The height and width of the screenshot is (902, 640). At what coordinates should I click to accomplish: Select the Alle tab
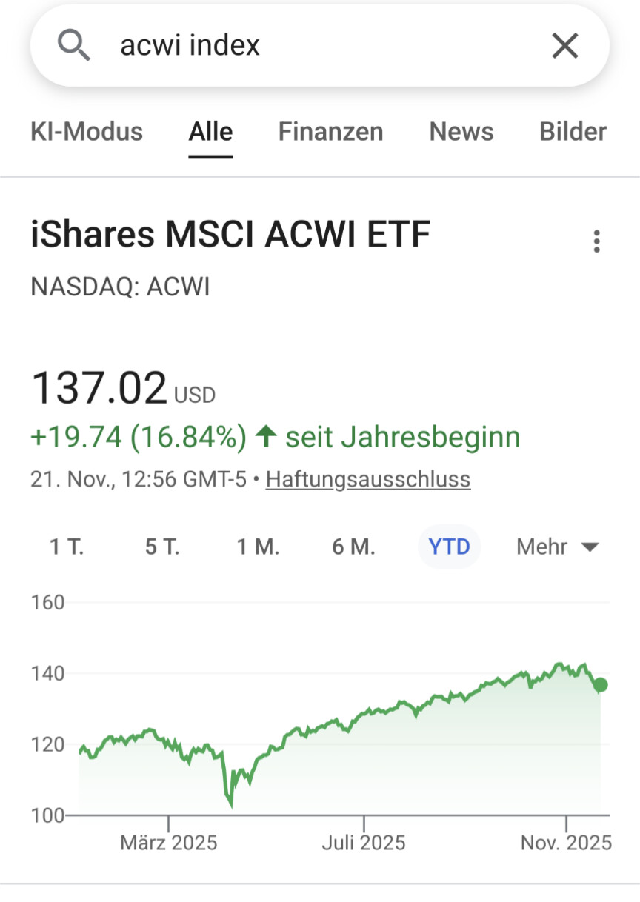pyautogui.click(x=210, y=132)
